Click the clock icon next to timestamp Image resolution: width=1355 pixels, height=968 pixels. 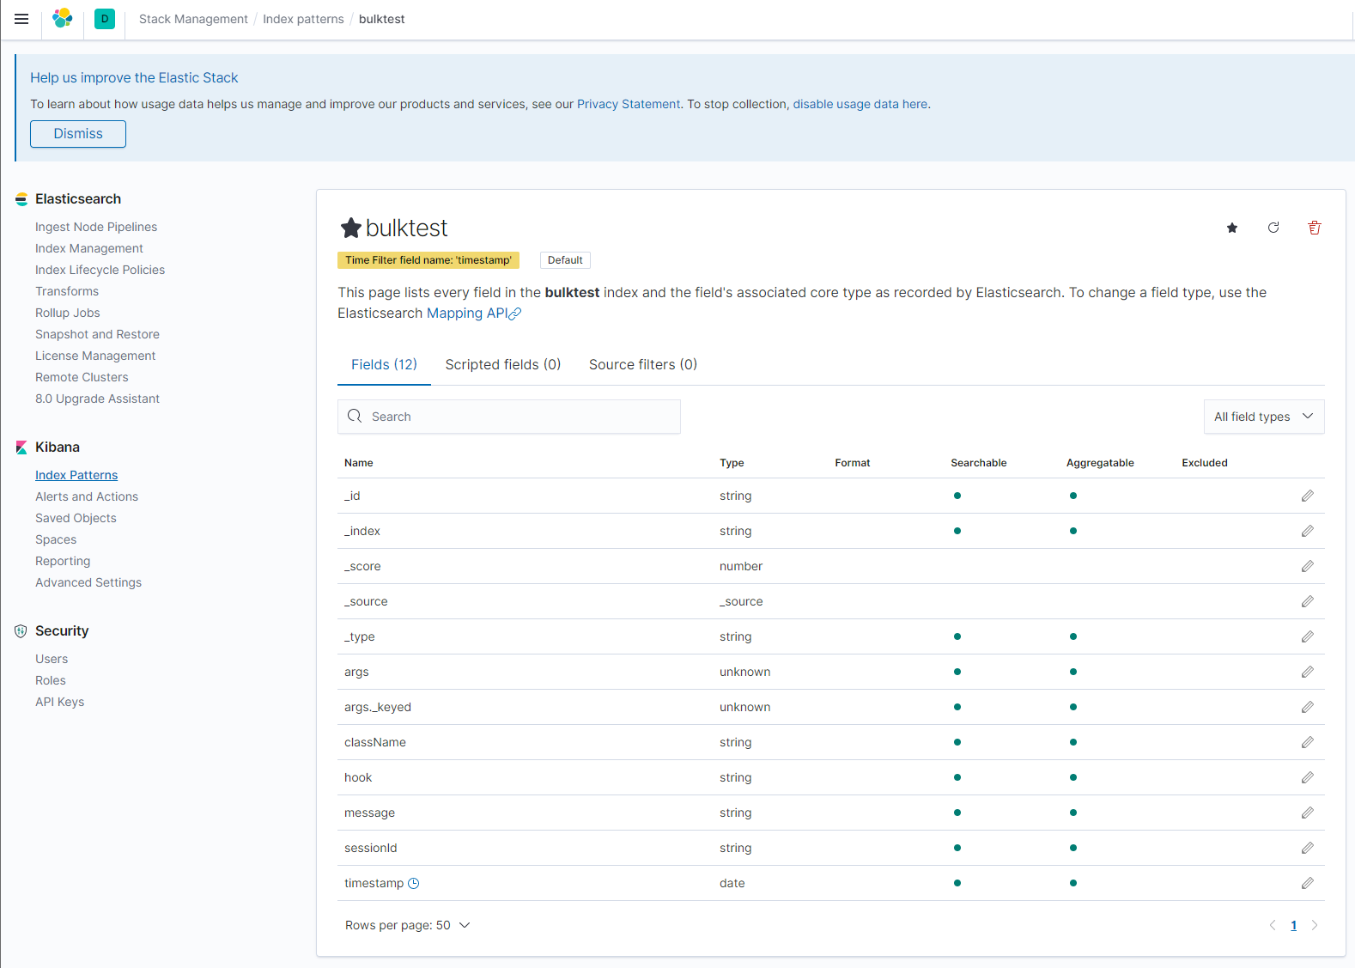[413, 883]
